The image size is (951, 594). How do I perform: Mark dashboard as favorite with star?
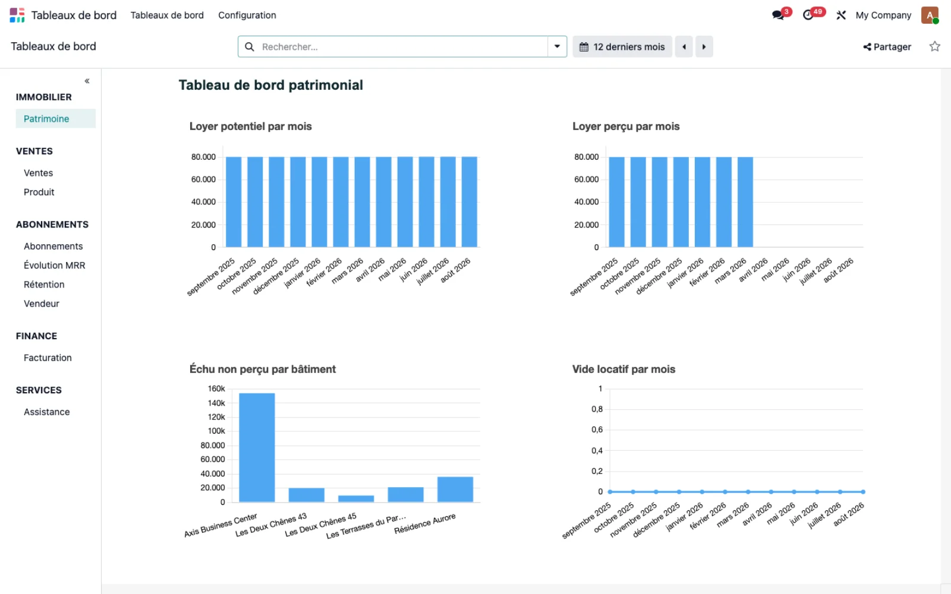(x=935, y=46)
